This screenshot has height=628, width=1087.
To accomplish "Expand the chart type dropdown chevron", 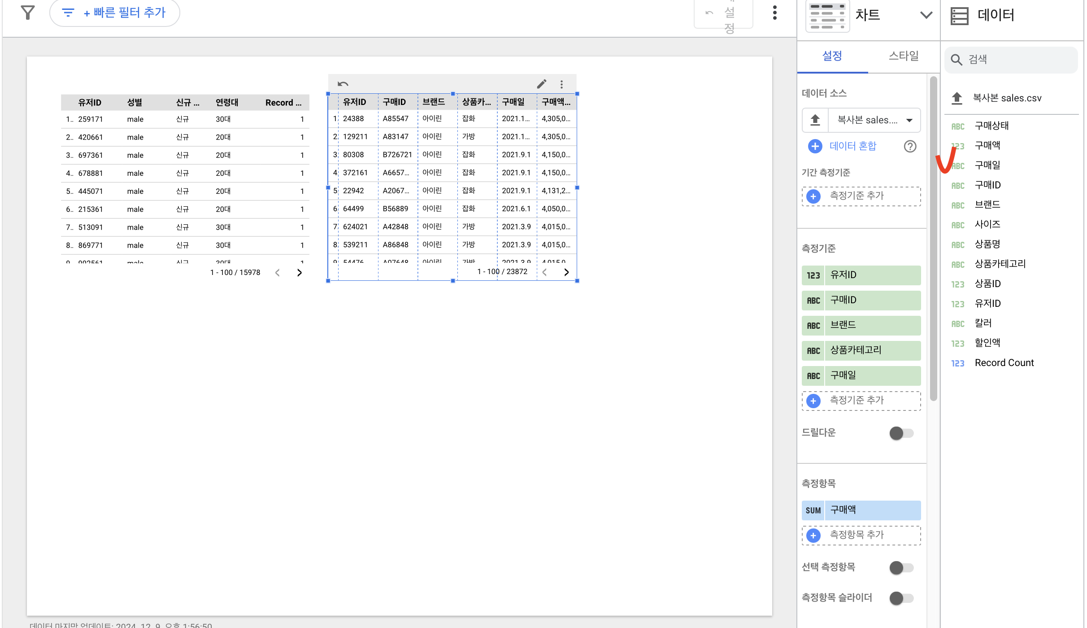I will [926, 15].
